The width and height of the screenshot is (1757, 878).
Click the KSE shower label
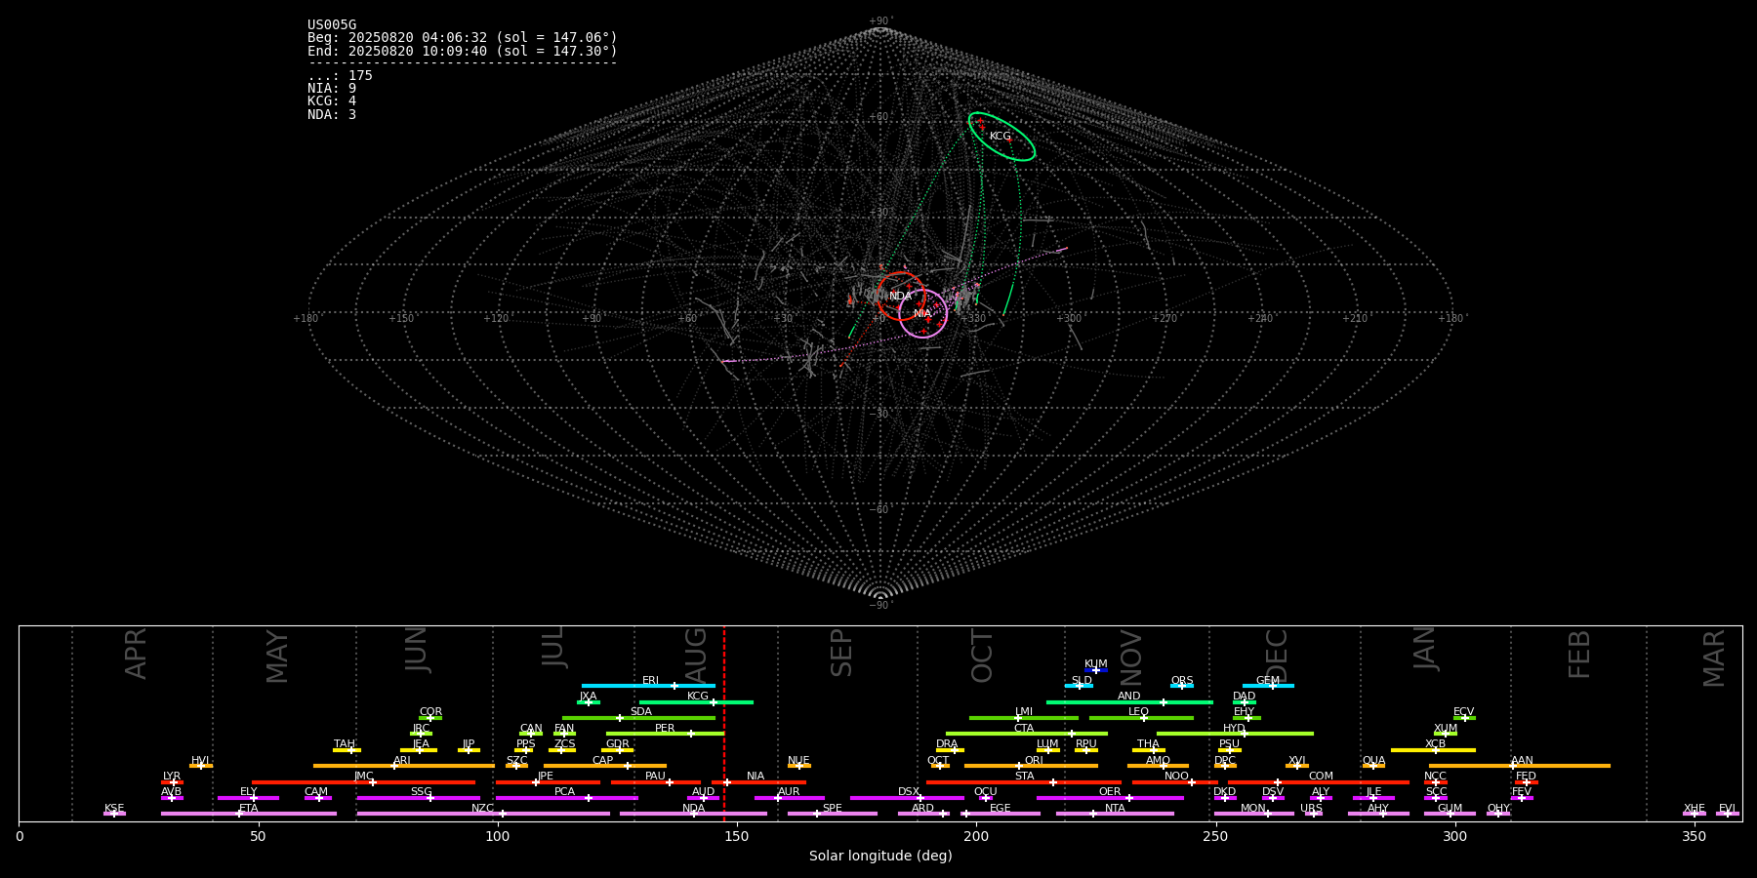pyautogui.click(x=114, y=809)
